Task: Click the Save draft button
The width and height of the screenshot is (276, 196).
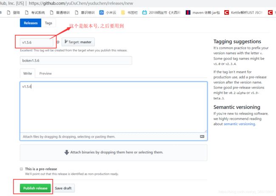Action: coord(63,188)
